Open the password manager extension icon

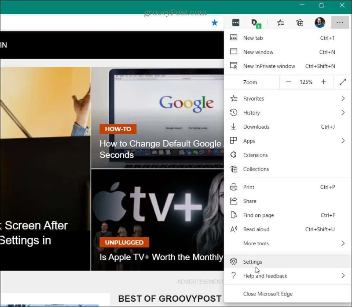click(236, 22)
